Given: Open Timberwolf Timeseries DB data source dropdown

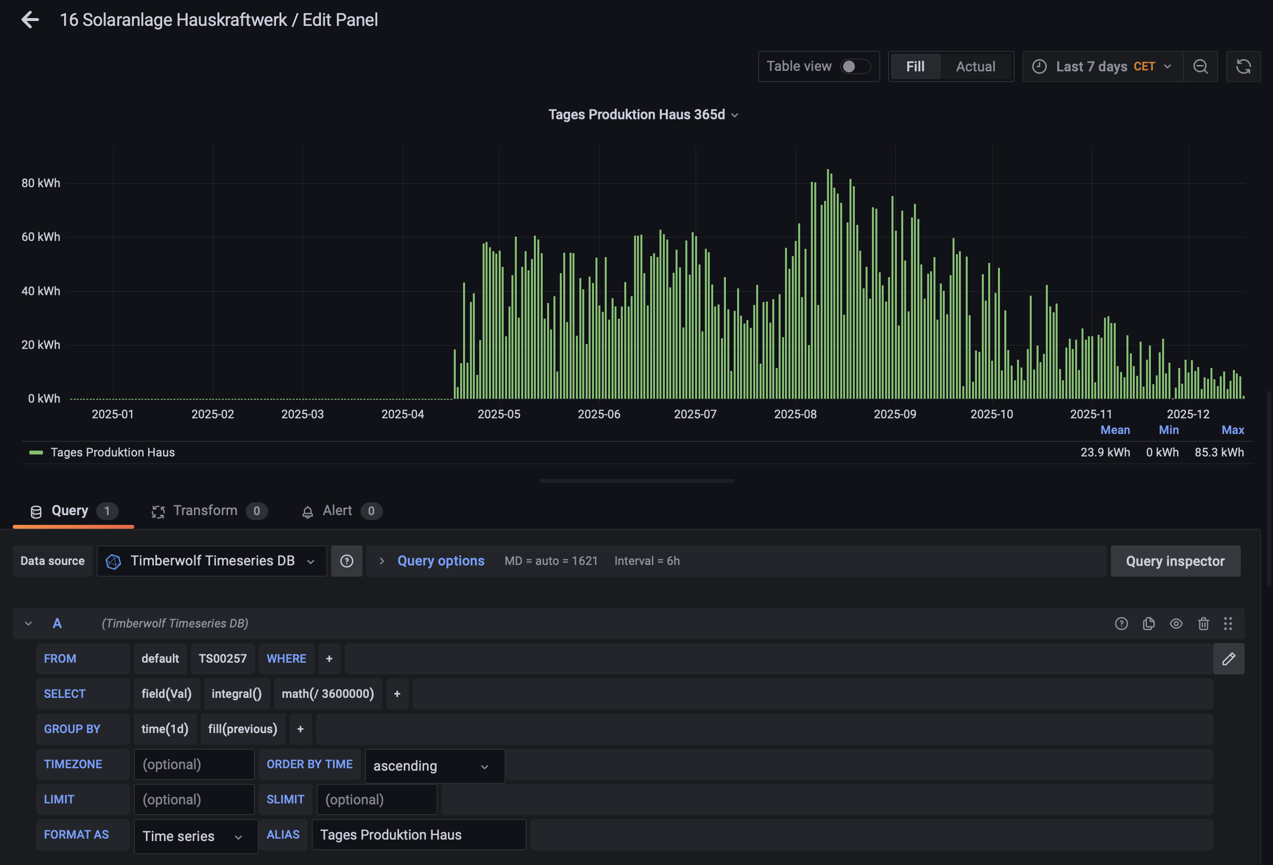Looking at the screenshot, I should click(212, 561).
